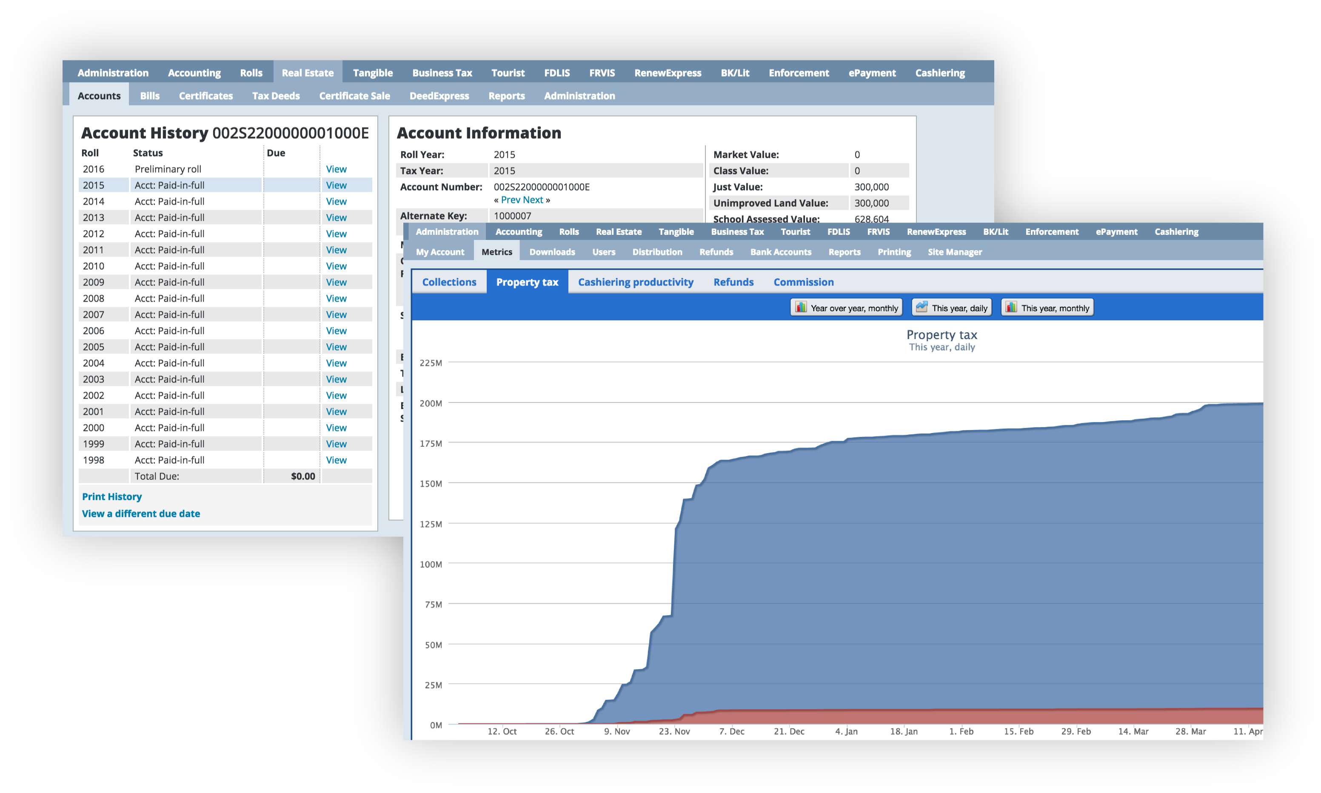The height and width of the screenshot is (793, 1321).
Task: Click 7. Dec x-axis label
Action: [732, 731]
